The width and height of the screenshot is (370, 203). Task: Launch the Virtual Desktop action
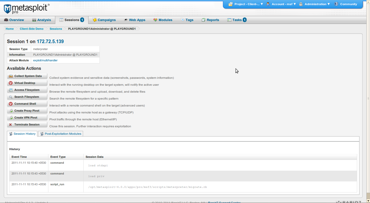[x=27, y=83]
